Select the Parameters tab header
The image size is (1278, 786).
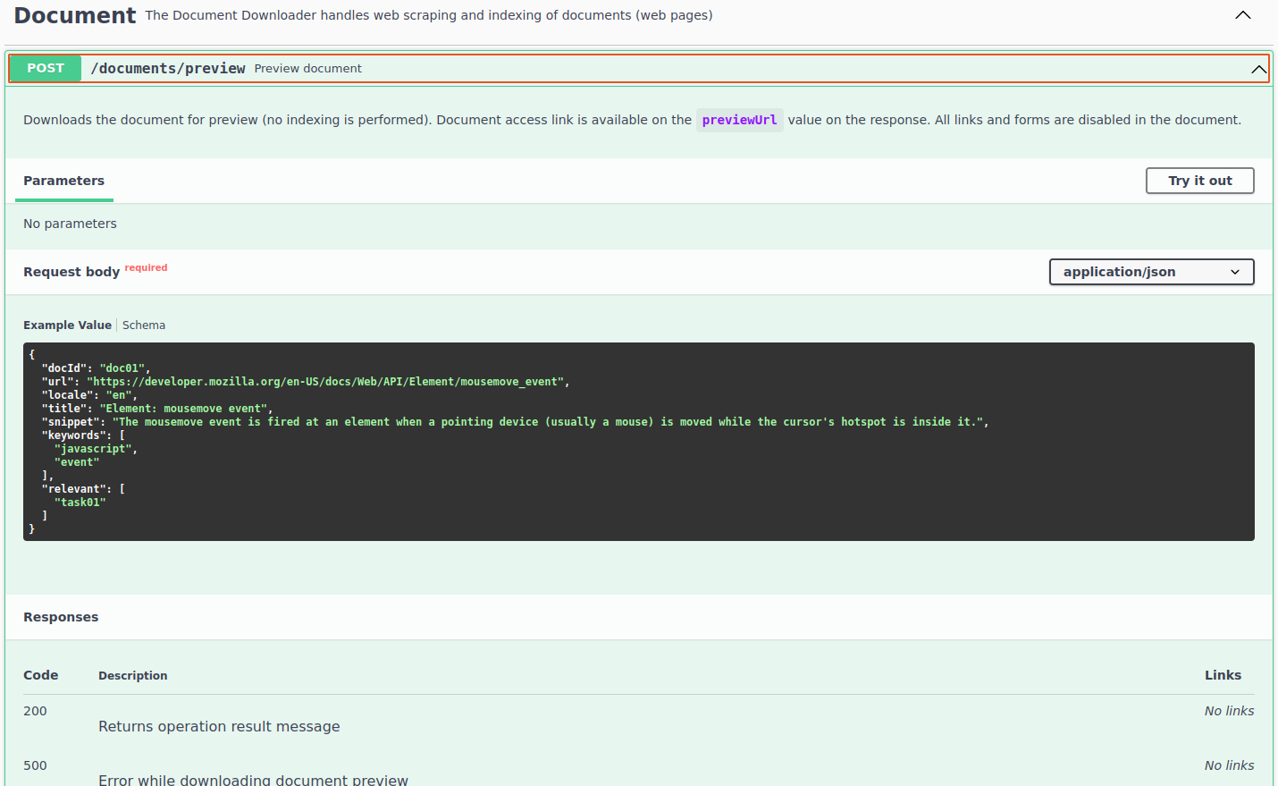[63, 181]
